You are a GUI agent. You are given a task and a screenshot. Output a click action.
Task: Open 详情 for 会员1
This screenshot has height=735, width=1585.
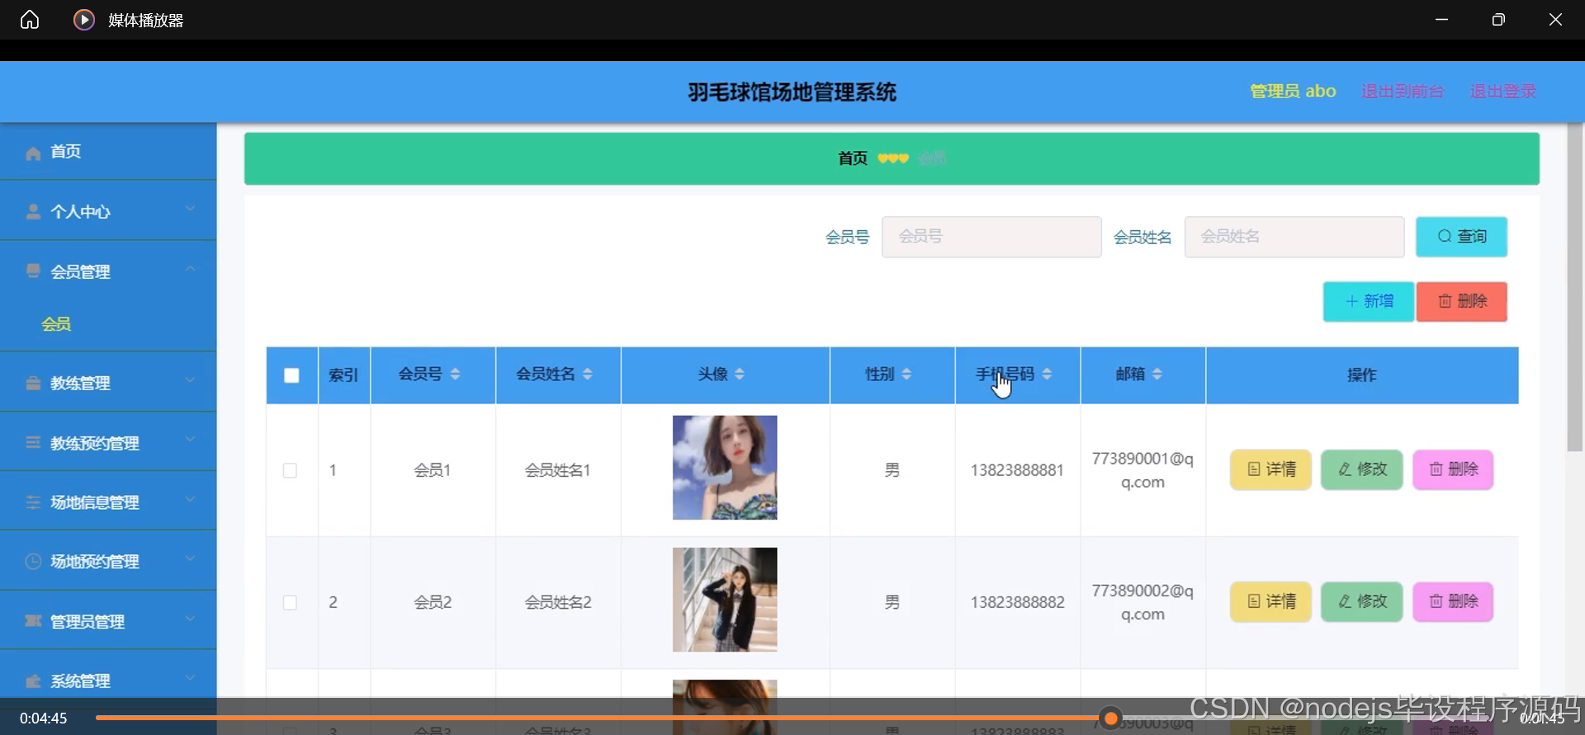pyautogui.click(x=1270, y=469)
